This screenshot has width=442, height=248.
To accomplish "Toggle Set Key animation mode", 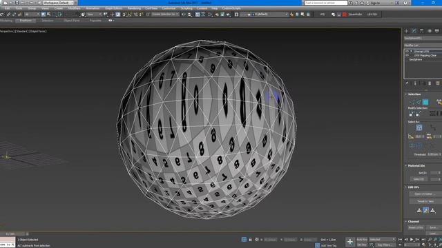I will point(362,245).
